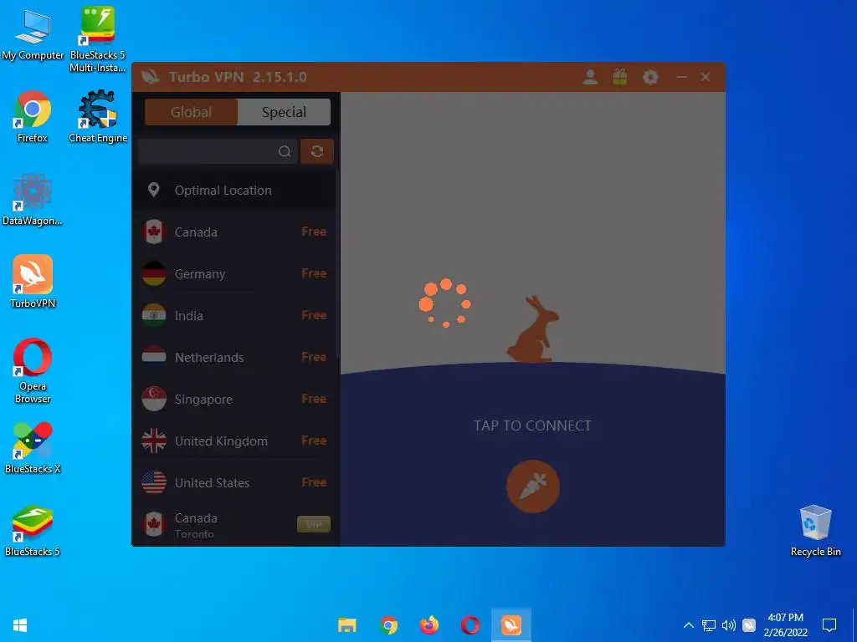Open the network tray icon

coord(709,625)
